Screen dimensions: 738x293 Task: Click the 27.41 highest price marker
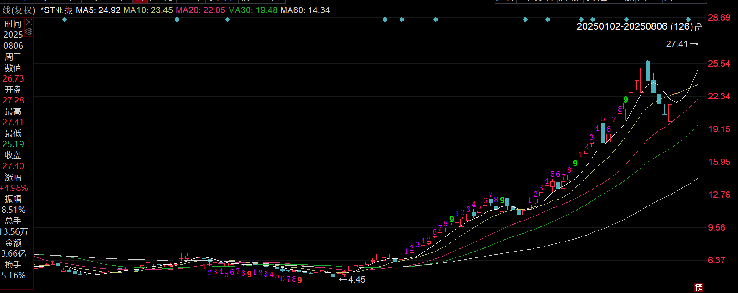677,44
